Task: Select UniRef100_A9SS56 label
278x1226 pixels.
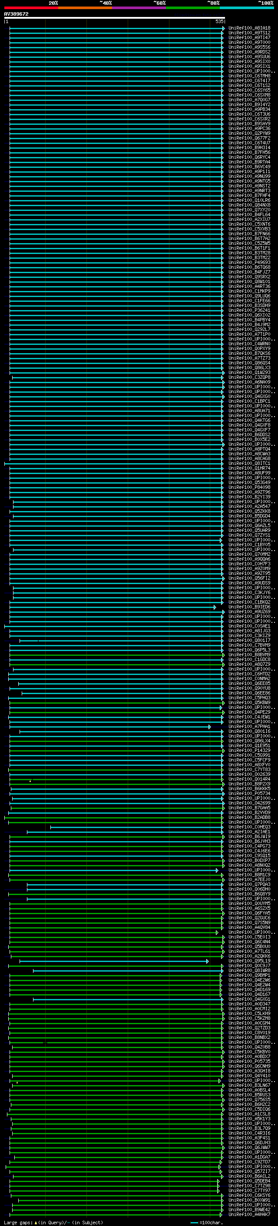Action: (x=249, y=47)
